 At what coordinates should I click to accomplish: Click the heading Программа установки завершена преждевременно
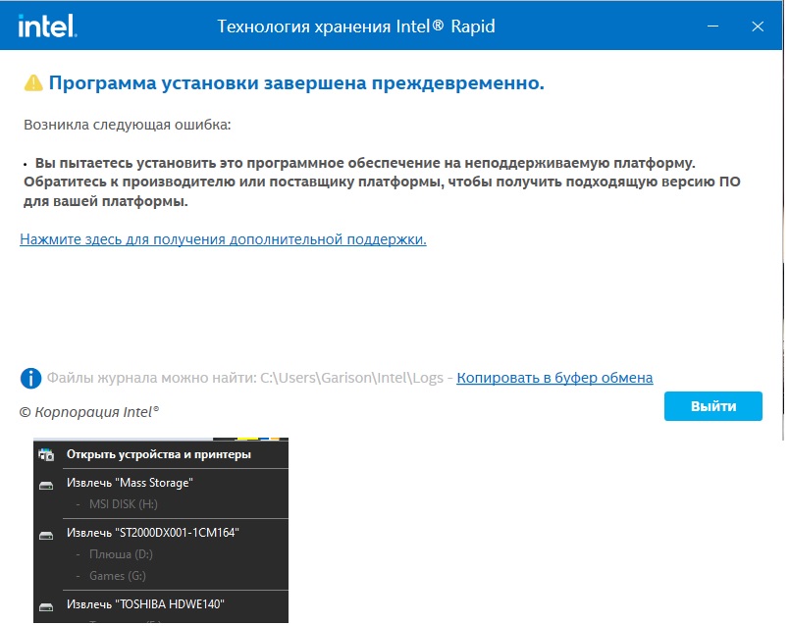[296, 83]
